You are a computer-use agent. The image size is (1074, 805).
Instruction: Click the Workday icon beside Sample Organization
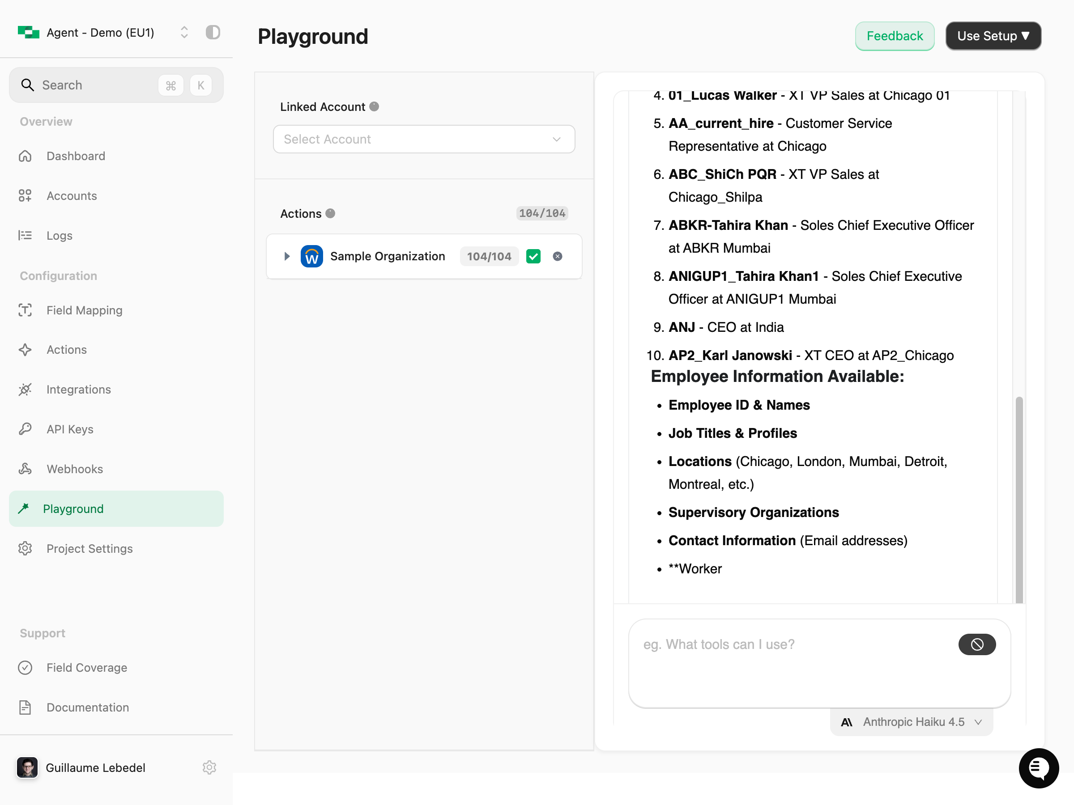point(312,256)
